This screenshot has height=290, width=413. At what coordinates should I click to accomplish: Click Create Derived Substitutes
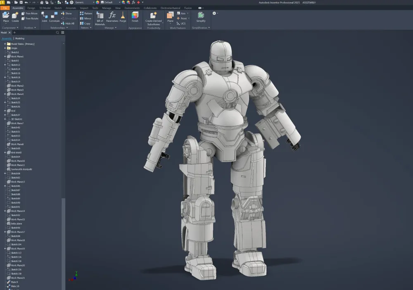[154, 19]
